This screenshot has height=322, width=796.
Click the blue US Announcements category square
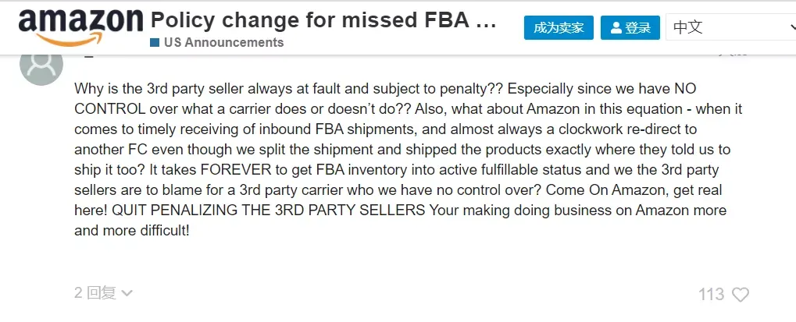pos(155,43)
